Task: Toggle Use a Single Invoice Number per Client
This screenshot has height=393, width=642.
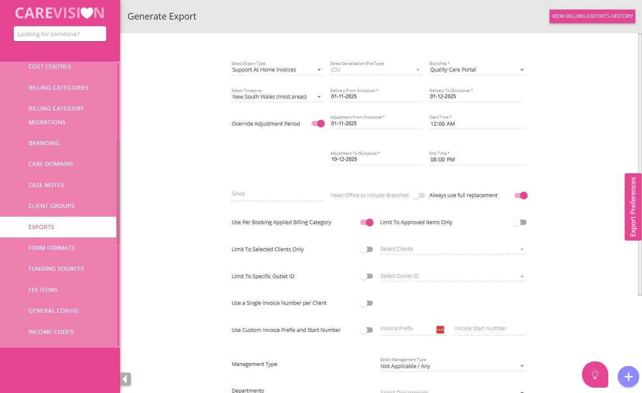Action: pyautogui.click(x=367, y=303)
